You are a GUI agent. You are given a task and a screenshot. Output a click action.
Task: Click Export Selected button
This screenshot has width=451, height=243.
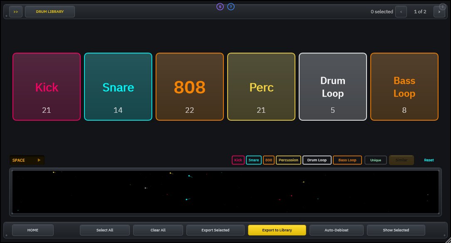pos(216,230)
